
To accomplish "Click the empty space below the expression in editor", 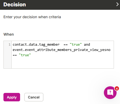I will (x=63, y=63).
